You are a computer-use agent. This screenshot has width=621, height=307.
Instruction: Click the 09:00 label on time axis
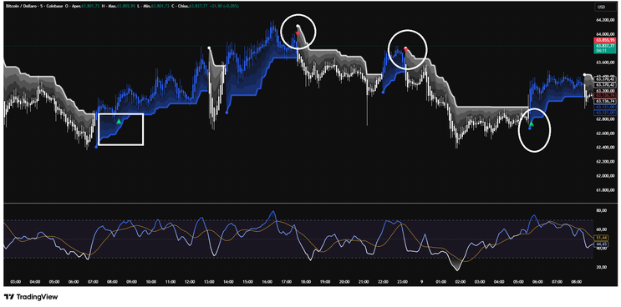[131, 282]
